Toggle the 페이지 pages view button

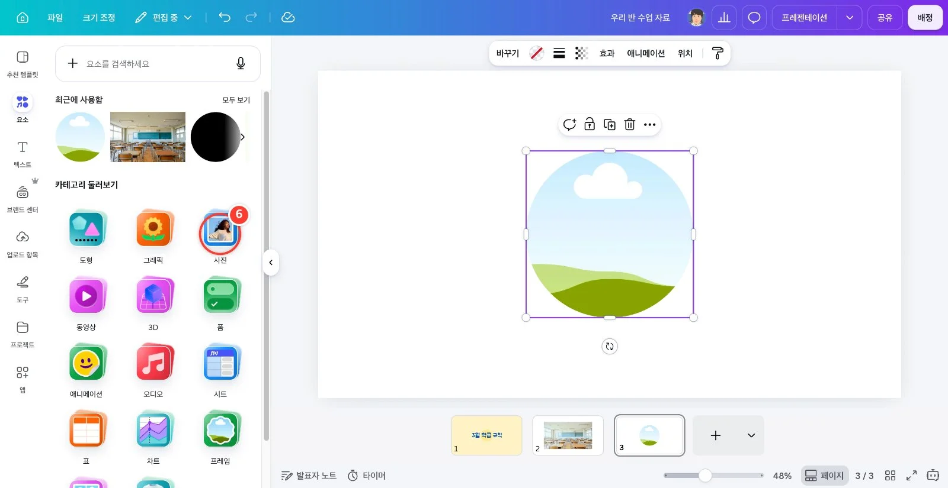pos(824,476)
